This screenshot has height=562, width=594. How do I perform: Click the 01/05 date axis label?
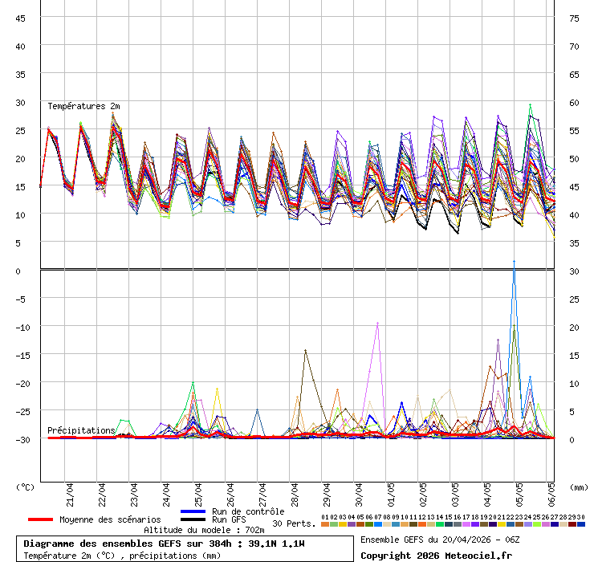tap(390, 491)
